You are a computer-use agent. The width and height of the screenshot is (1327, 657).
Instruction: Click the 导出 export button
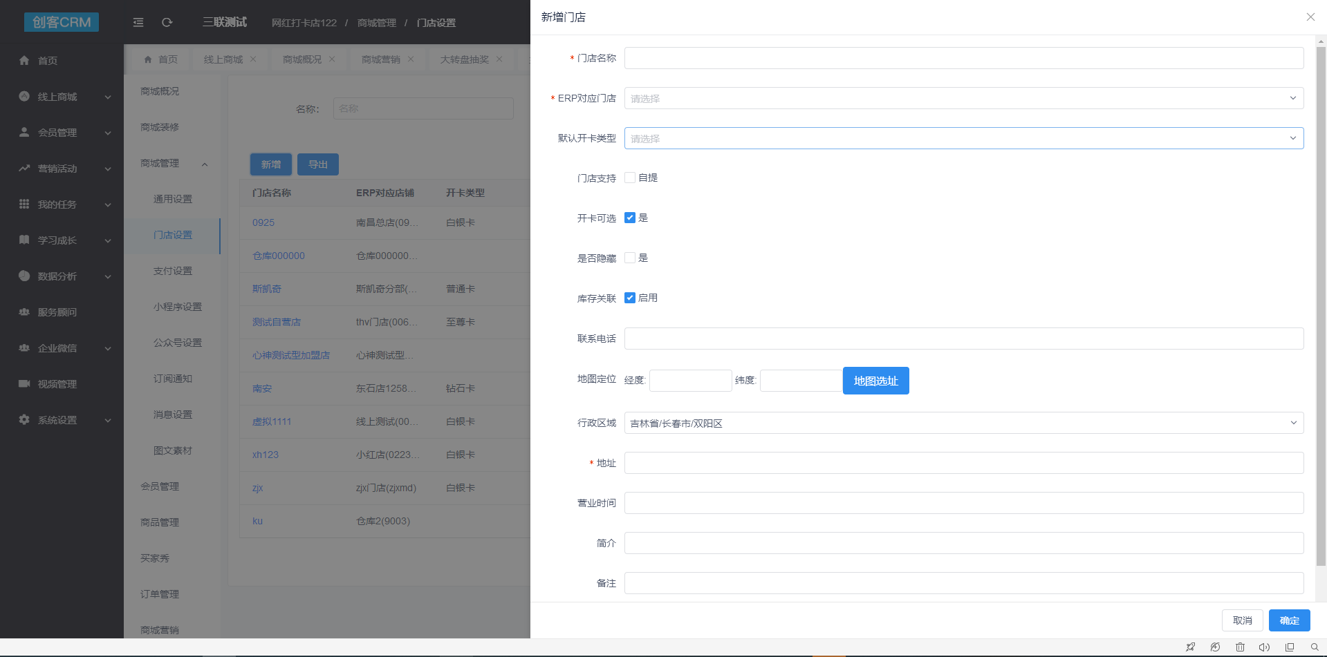point(318,164)
